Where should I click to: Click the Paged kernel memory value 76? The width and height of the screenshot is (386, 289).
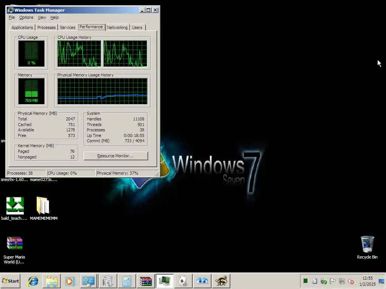(72, 151)
